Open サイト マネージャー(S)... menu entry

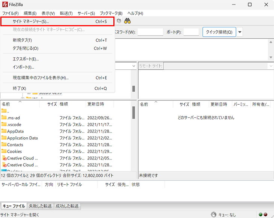point(57,21)
